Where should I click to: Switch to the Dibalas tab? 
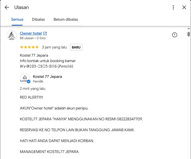[x=38, y=19]
